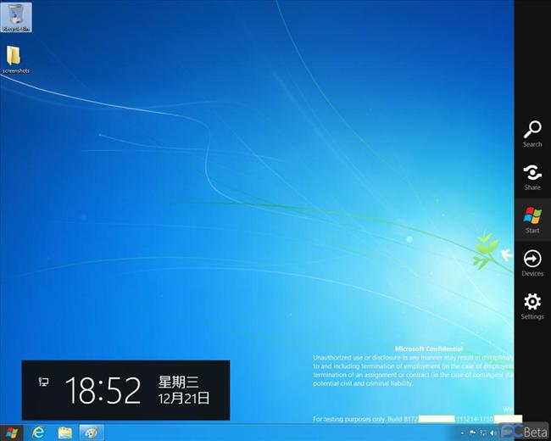The image size is (551, 441).
Task: Open File Explorer from the taskbar
Action: click(64, 433)
